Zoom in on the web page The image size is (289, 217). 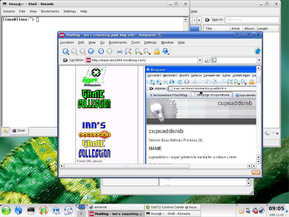[138, 51]
